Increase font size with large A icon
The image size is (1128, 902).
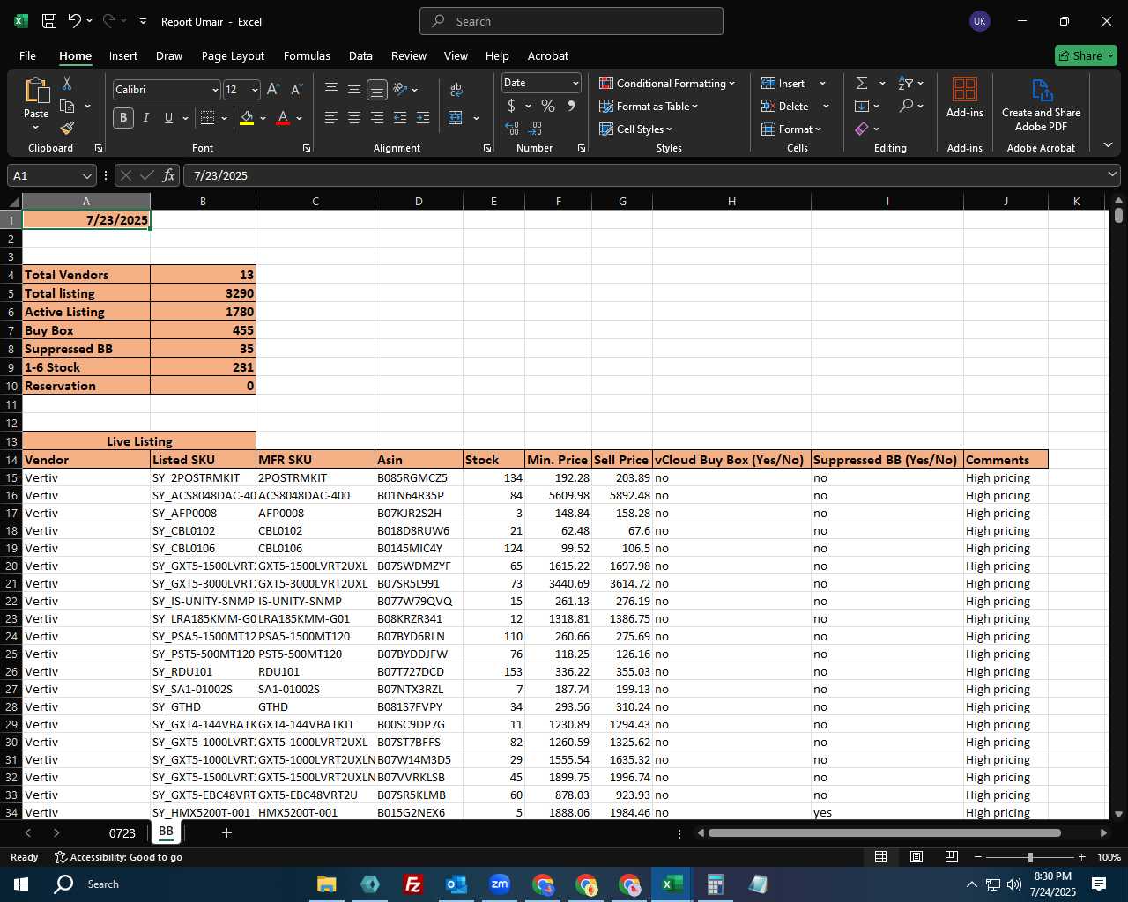click(x=273, y=90)
